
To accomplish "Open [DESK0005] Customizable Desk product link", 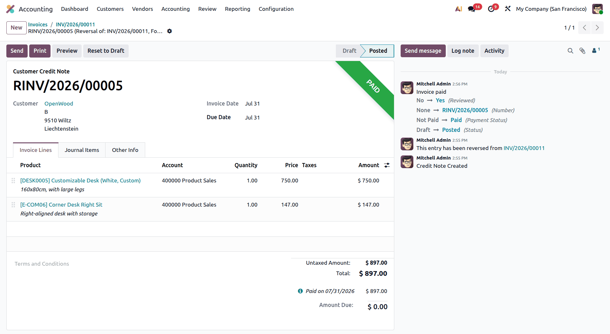I will pyautogui.click(x=80, y=181).
